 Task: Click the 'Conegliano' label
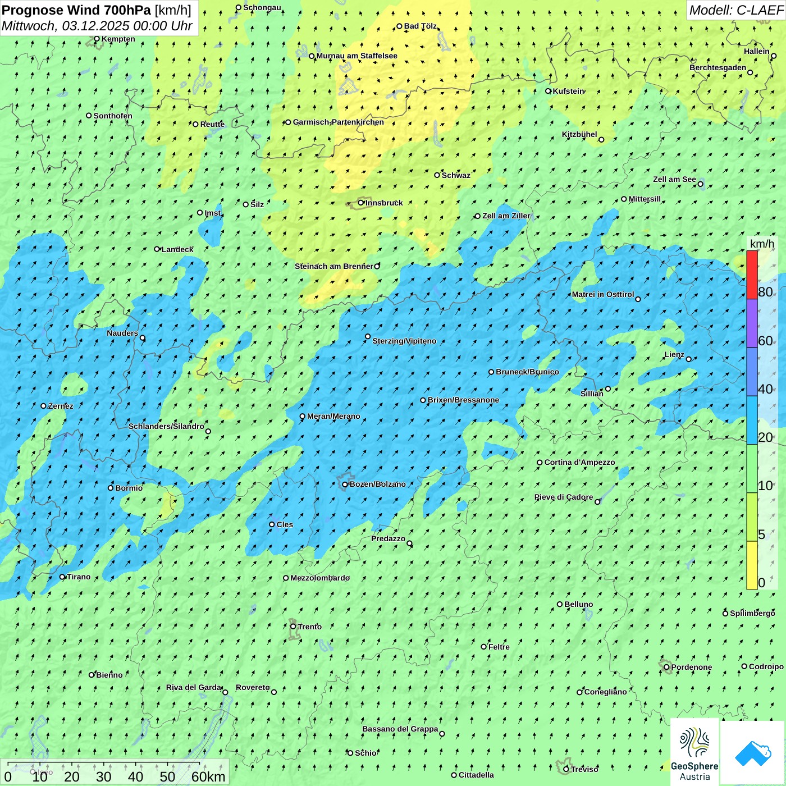(x=605, y=692)
